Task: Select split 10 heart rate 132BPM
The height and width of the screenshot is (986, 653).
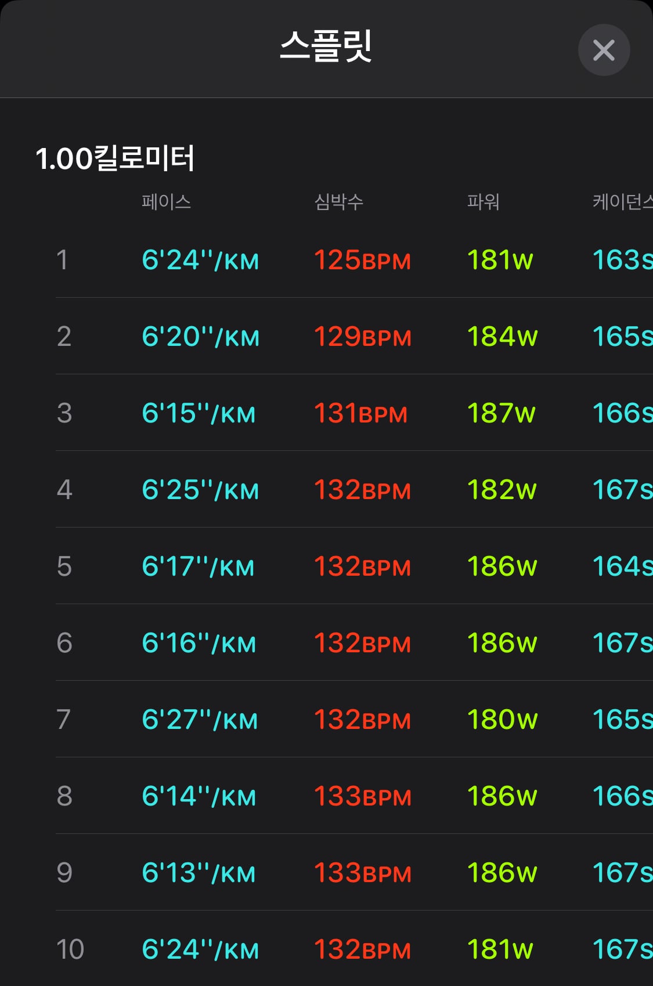Action: 363,949
